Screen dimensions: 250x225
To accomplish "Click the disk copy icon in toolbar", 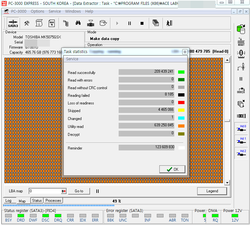I will (103, 23).
